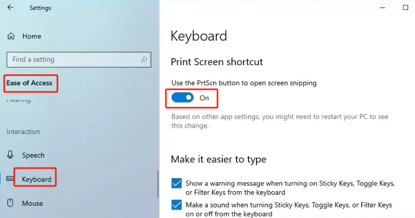
Task: Click the Ease of Access heading
Action: 29,83
